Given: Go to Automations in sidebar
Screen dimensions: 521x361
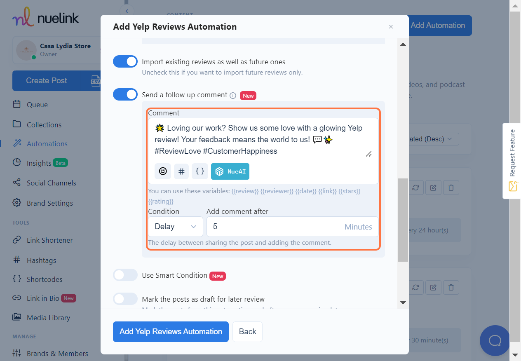Looking at the screenshot, I should [x=47, y=144].
